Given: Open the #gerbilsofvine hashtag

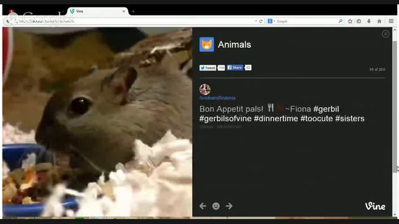Looking at the screenshot, I should (226, 119).
